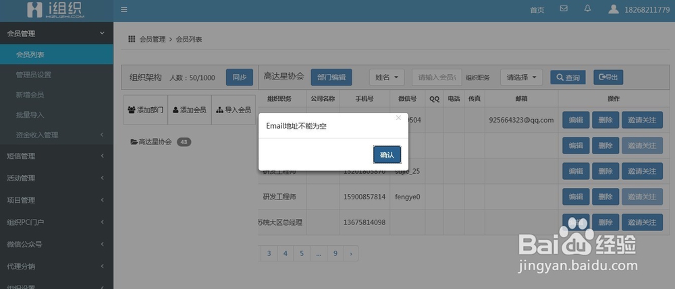Close the Email alert with the X
This screenshot has height=289, width=675.
398,118
